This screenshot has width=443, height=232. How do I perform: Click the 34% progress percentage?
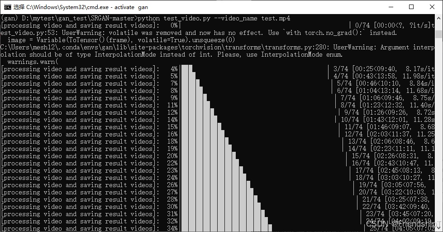[x=172, y=228]
